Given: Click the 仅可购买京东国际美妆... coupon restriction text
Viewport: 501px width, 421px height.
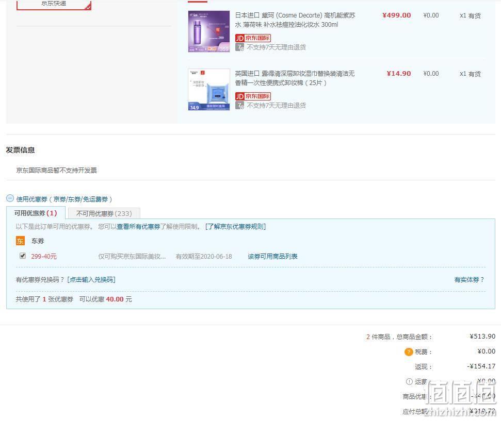Looking at the screenshot, I should click(132, 256).
